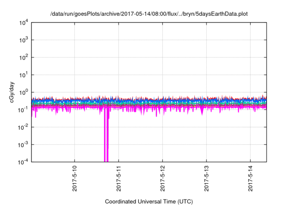Select the 10^2 y-axis label

(23, 57)
